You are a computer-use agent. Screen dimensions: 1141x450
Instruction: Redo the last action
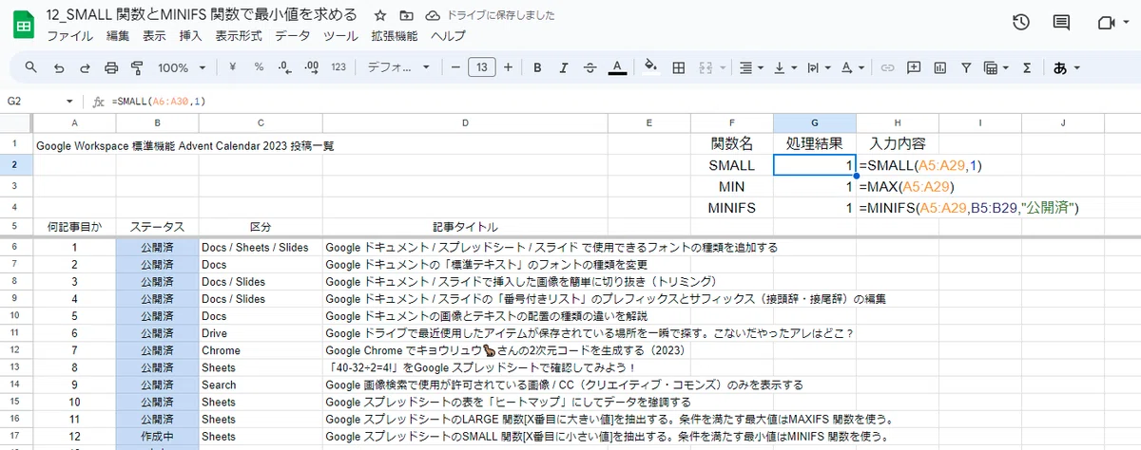point(86,67)
